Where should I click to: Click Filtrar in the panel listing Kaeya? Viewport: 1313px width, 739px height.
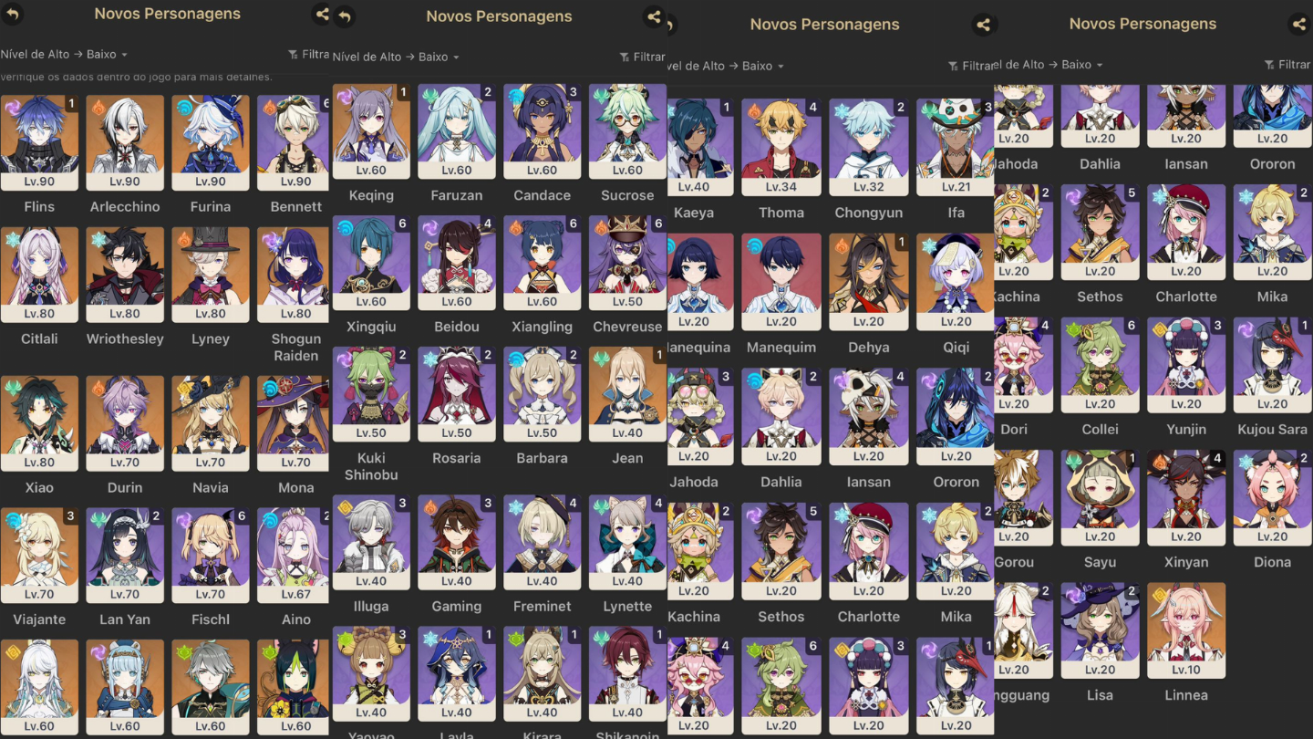(972, 66)
